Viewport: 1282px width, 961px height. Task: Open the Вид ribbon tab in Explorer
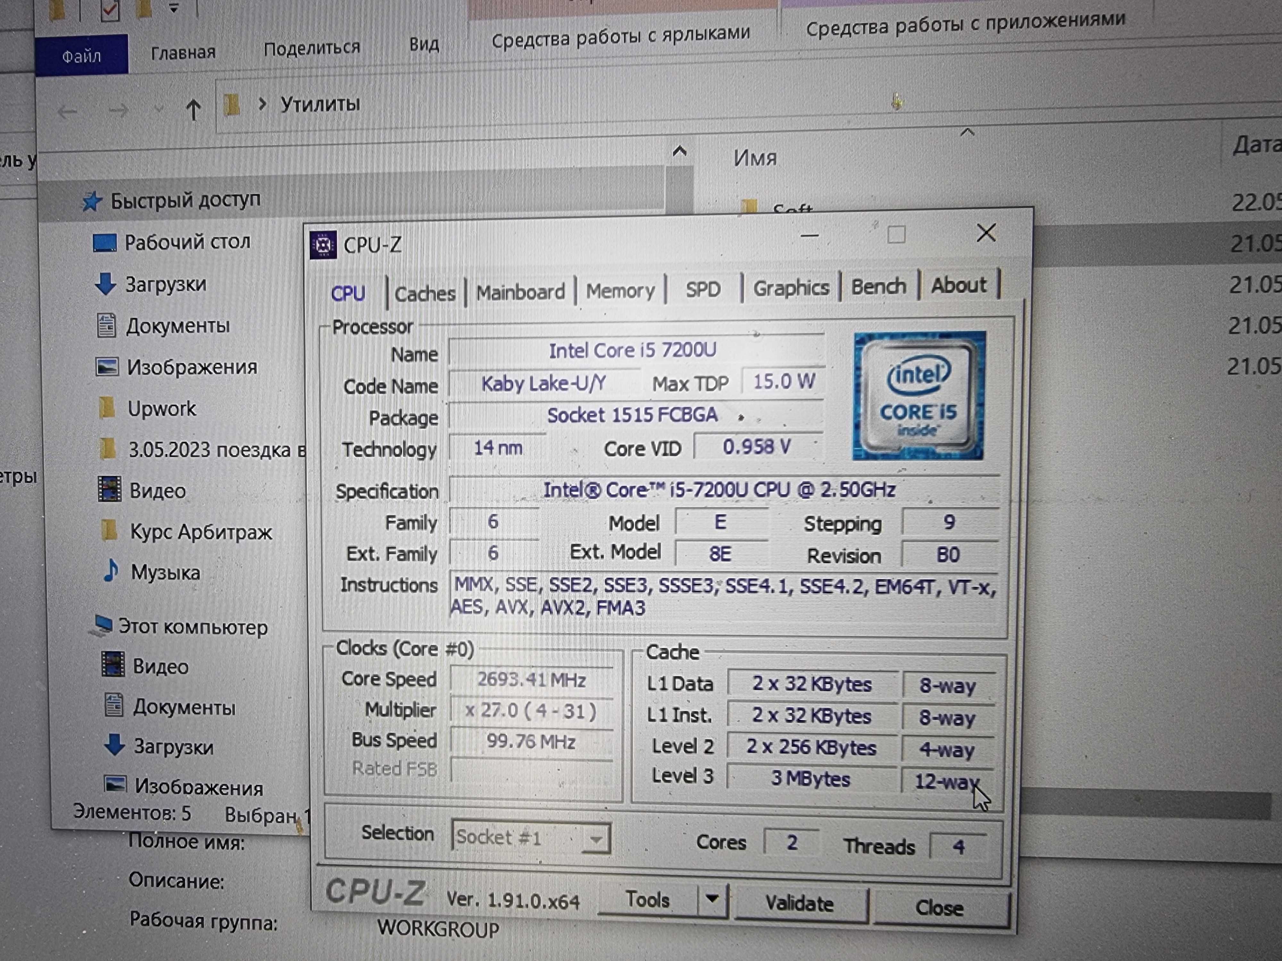point(424,44)
